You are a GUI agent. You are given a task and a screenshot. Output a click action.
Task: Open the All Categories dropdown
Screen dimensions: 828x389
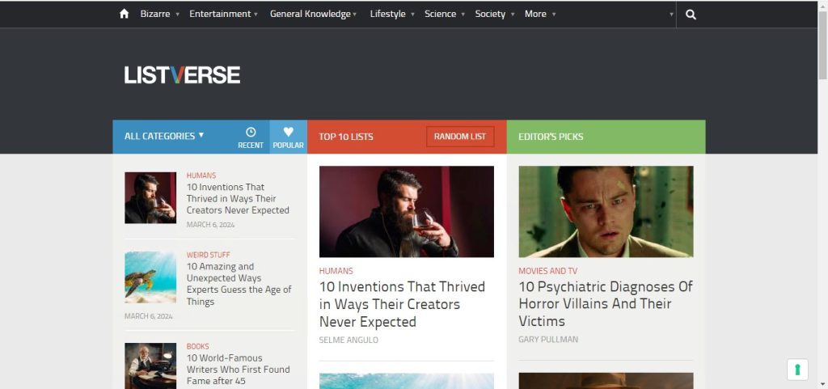tap(164, 136)
